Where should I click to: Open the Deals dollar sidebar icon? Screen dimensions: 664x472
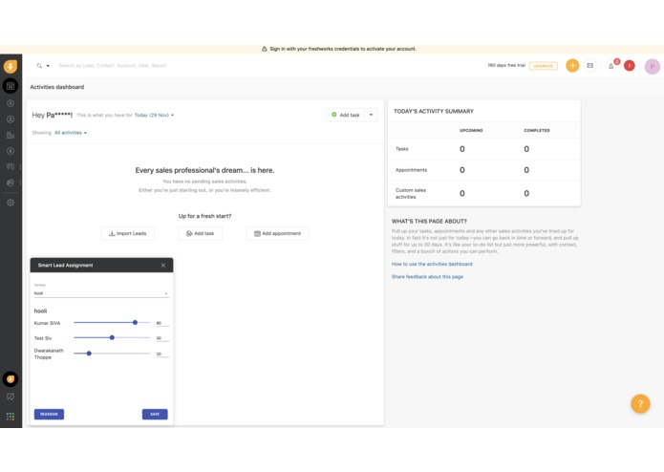(x=11, y=151)
